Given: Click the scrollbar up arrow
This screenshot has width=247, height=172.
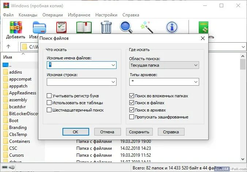Looking at the screenshot, I should pyautogui.click(x=243, y=56).
